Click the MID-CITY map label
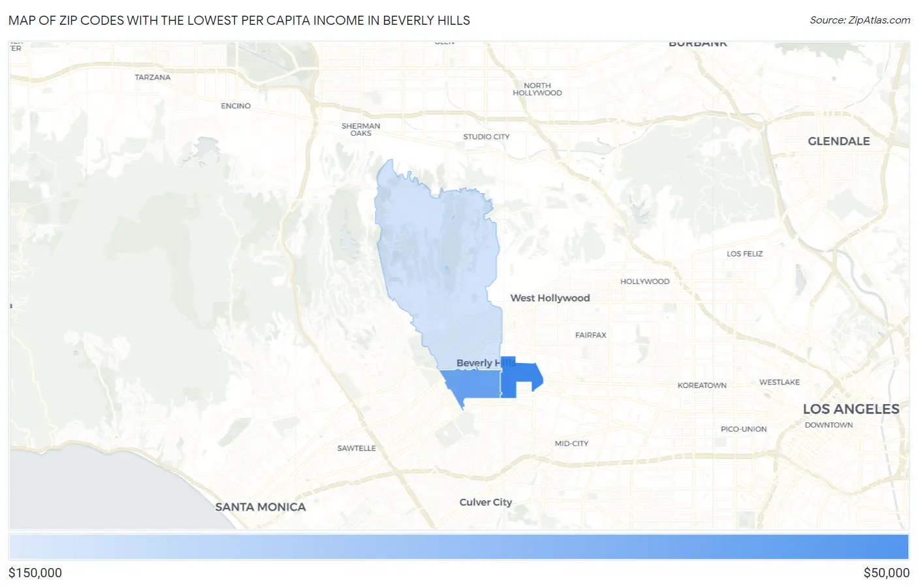The height and width of the screenshot is (587, 918). (571, 443)
